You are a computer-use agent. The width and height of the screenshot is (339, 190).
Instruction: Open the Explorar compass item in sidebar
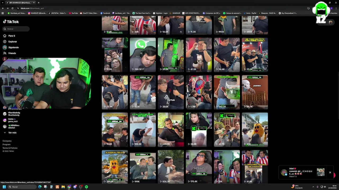click(x=10, y=41)
